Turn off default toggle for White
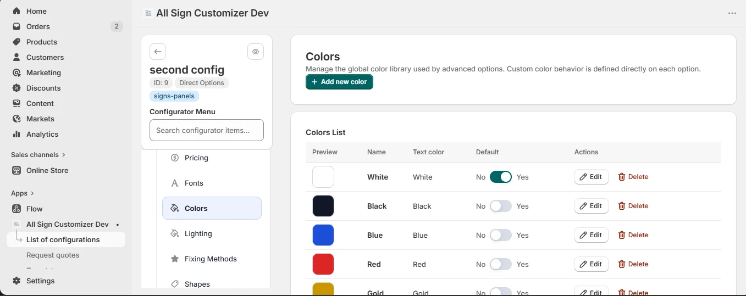Screen dimensions: 746x296 tap(501, 177)
